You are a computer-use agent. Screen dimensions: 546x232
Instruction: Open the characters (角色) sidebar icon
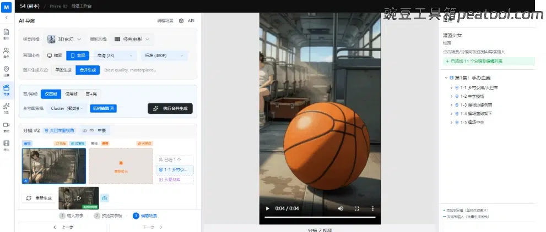click(x=6, y=52)
